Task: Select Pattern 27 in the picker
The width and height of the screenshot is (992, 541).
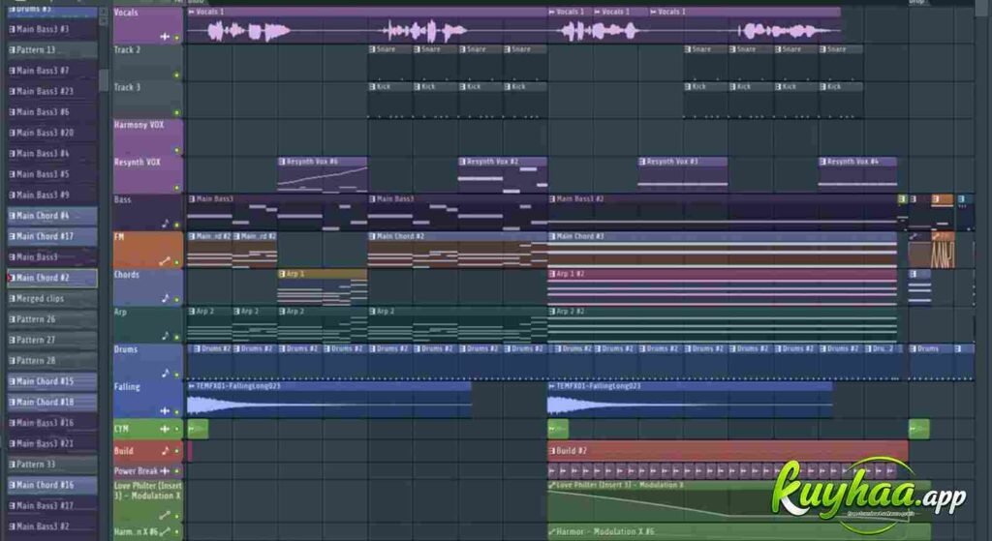Action: coord(52,340)
